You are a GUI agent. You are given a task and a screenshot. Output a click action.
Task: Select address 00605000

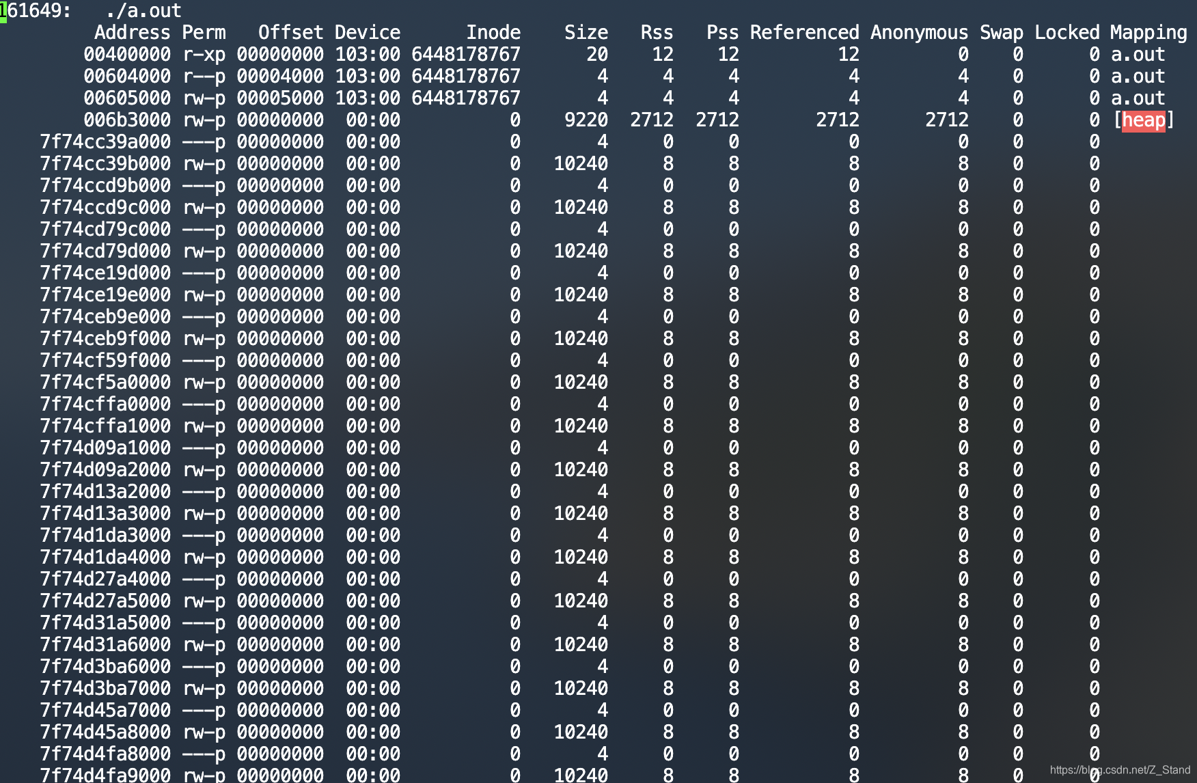(127, 98)
